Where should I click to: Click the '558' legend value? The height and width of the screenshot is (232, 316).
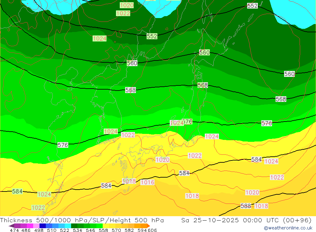pyautogui.click(x=103, y=230)
